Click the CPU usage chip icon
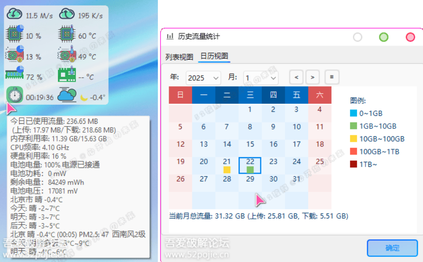This screenshot has height=262, width=423. coord(15,34)
